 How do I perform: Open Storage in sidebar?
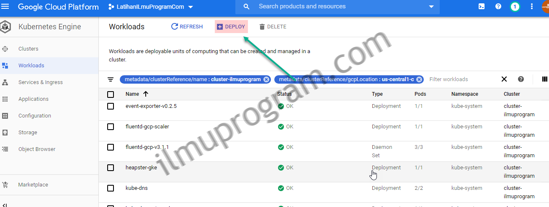[x=28, y=133]
